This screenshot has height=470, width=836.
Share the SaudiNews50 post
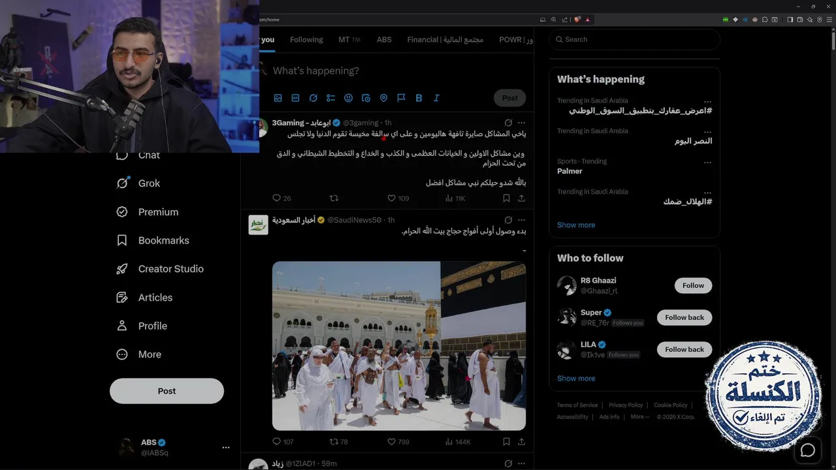pos(521,442)
